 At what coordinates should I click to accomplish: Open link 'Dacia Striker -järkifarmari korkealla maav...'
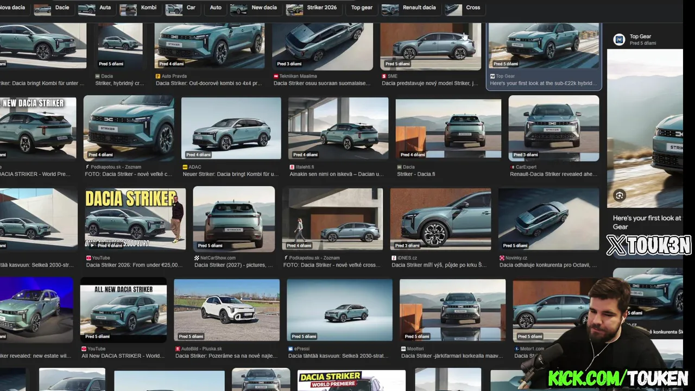tap(452, 356)
